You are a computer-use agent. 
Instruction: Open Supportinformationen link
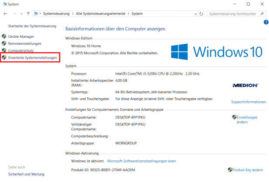click(x=249, y=102)
